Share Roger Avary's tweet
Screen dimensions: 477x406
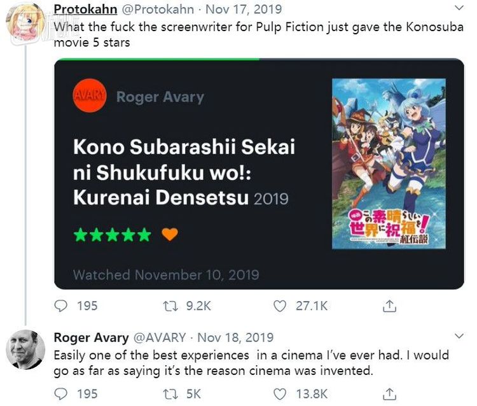click(389, 394)
